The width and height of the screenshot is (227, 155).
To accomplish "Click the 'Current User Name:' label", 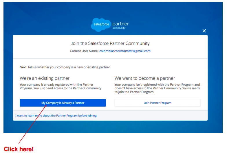I will pos(84,51).
